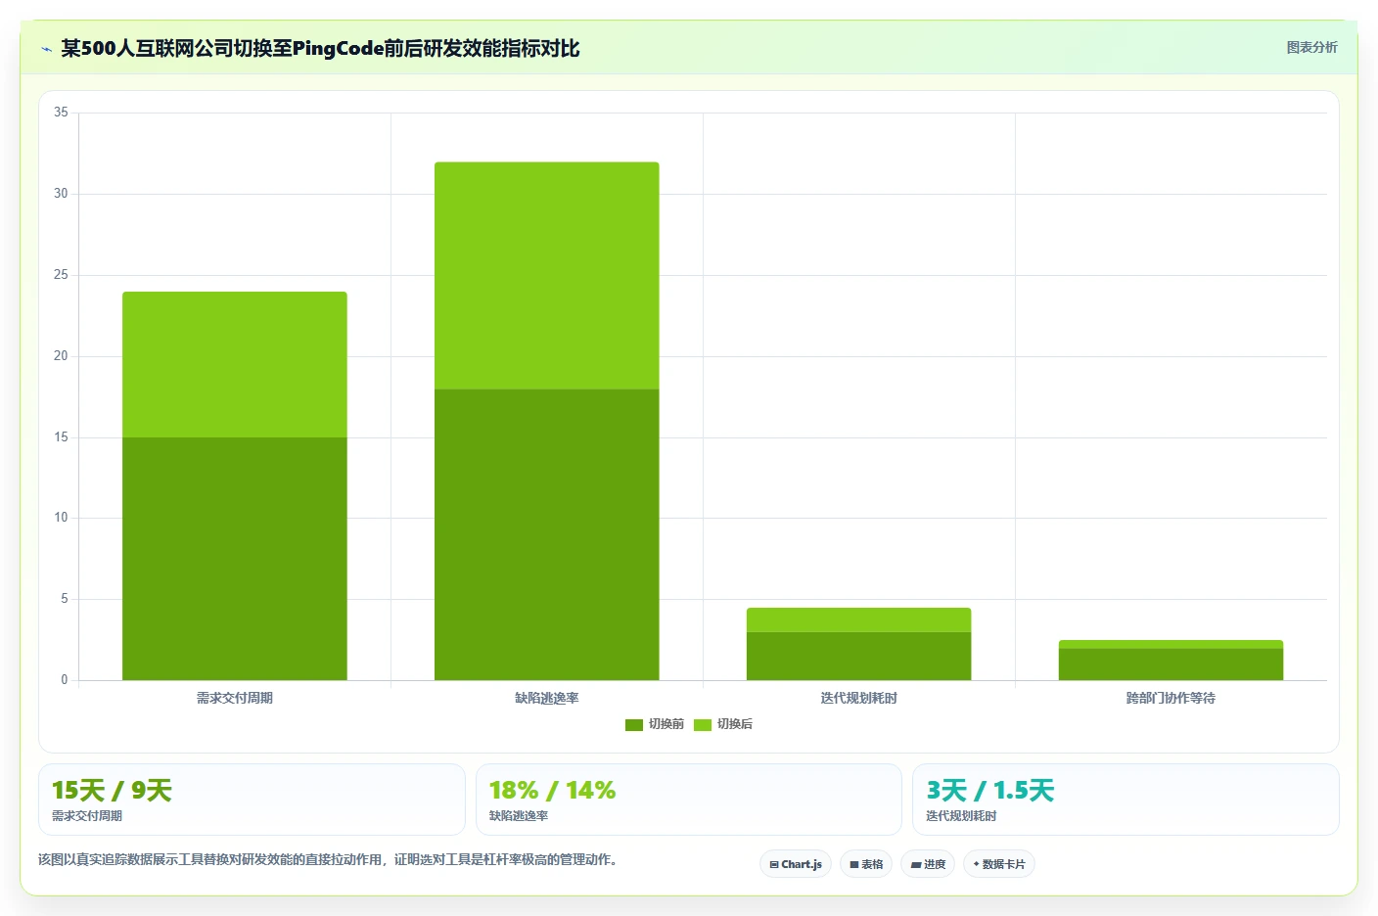This screenshot has width=1378, height=916.
Task: Toggle the 切换后 legend entry
Action: (x=723, y=724)
